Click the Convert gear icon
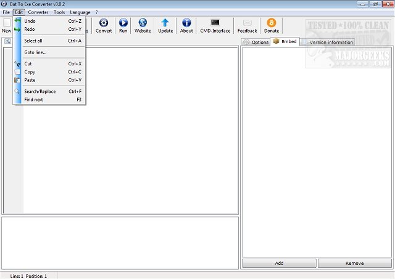 pyautogui.click(x=104, y=23)
